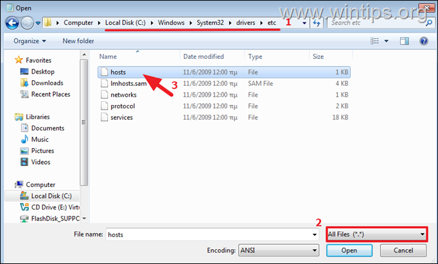The height and width of the screenshot is (264, 438).
Task: Select the lmhosts.sam file
Action: click(224, 83)
